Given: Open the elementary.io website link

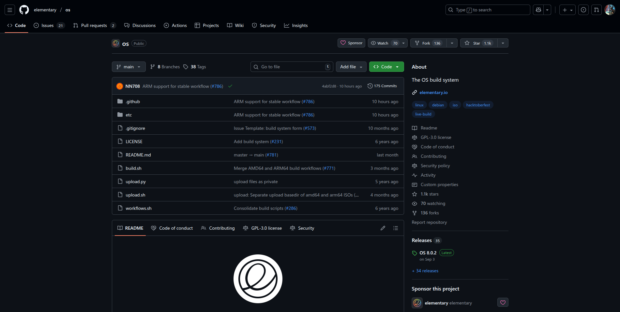Looking at the screenshot, I should pyautogui.click(x=433, y=92).
